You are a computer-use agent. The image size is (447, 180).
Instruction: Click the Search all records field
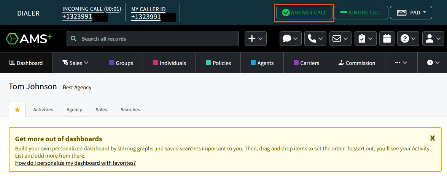tap(153, 39)
